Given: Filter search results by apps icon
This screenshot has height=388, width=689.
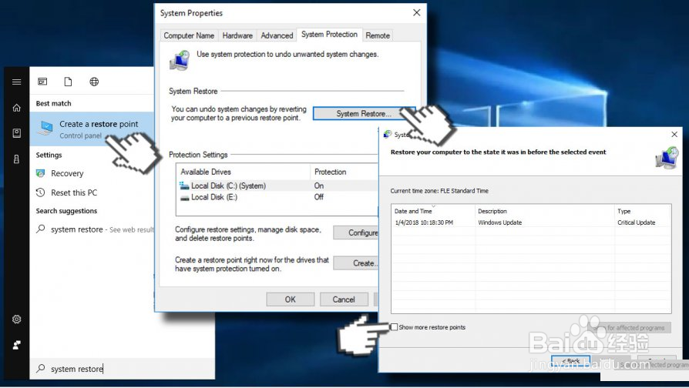Looking at the screenshot, I should [42, 82].
